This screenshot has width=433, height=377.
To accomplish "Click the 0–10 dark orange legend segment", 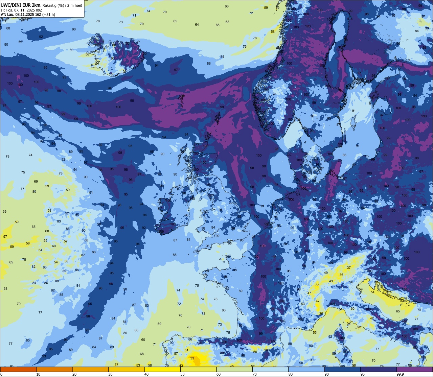I will [x=18, y=370].
